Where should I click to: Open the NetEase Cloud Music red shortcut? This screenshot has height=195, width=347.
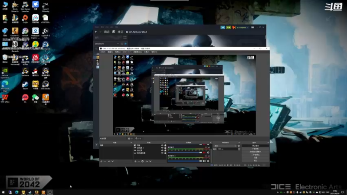coord(36,58)
